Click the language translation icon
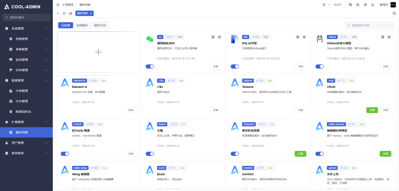The height and width of the screenshot is (191, 399). 358,4
